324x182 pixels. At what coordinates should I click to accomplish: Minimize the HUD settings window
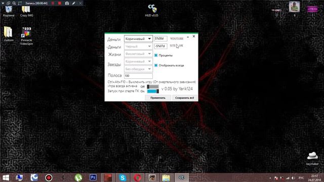[188, 36]
